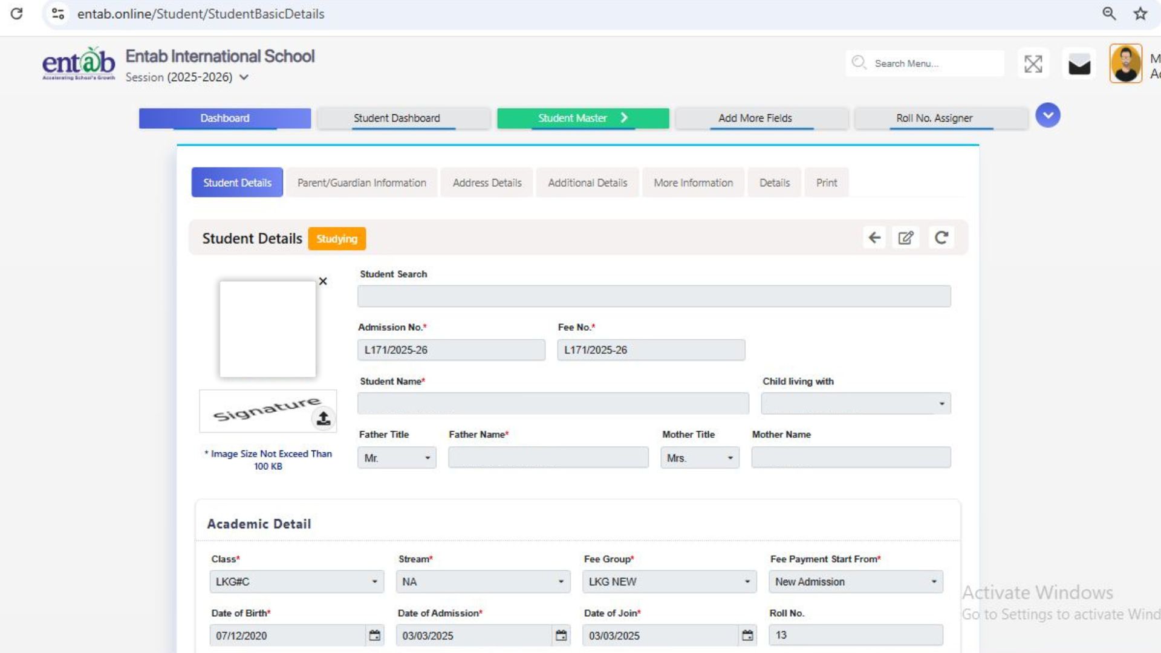Screen dimensions: 1161x653
Task: Open the Child living with dropdown
Action: 855,404
